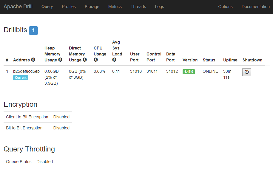273x178 pixels.
Task: Shut down drillbit via power button
Action: coord(246,72)
